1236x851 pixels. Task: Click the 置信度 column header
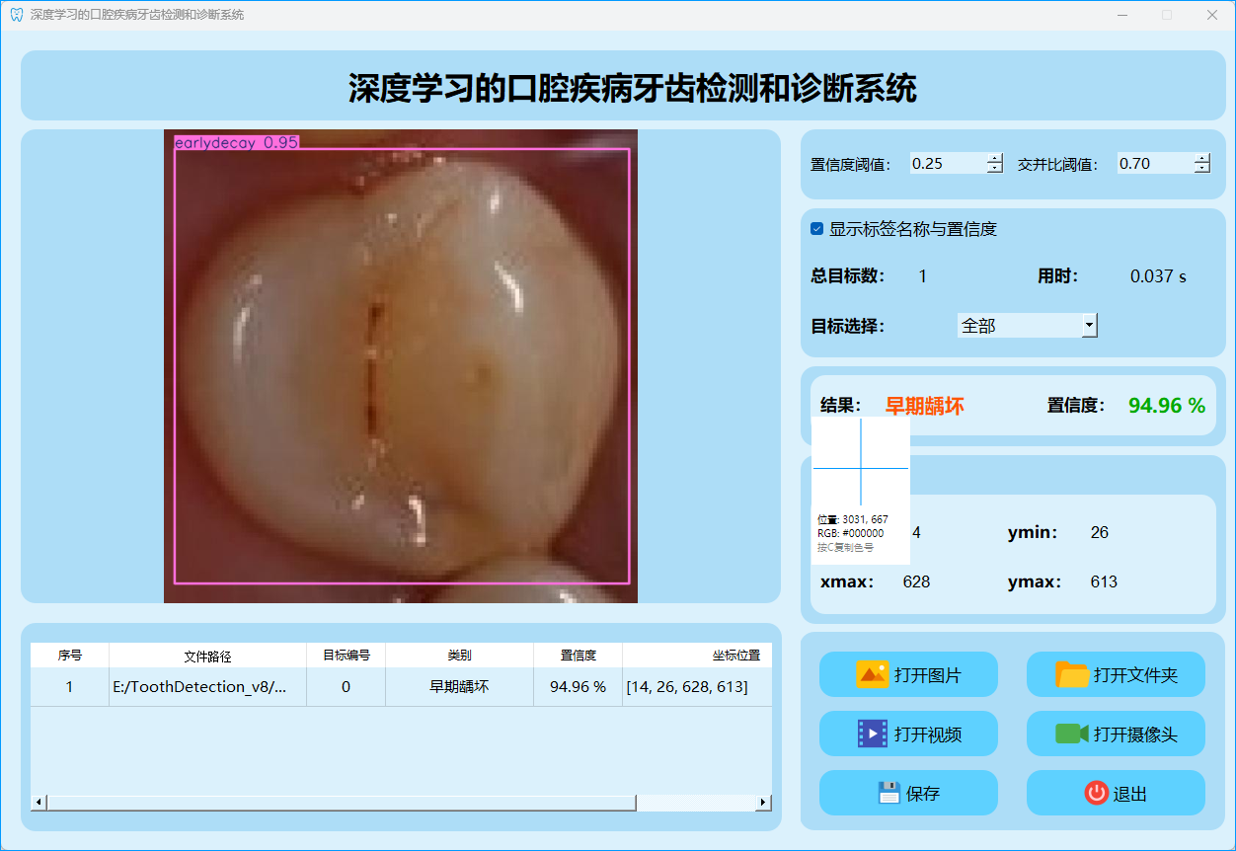(578, 656)
